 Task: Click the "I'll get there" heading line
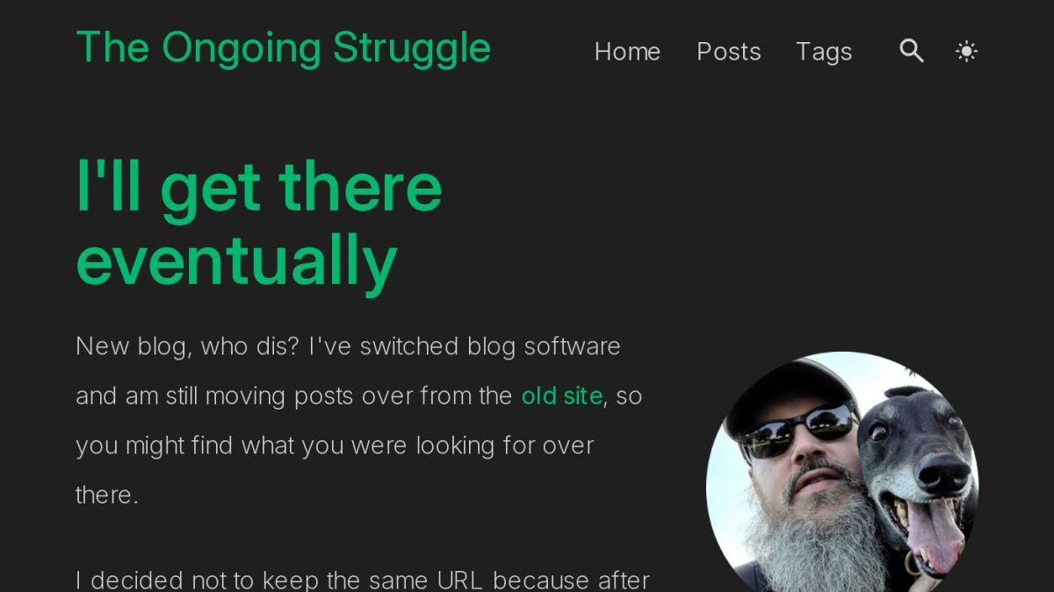(259, 186)
